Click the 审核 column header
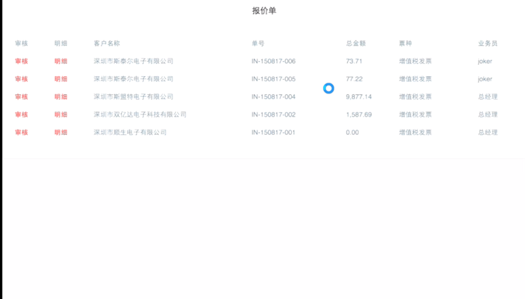This screenshot has height=299, width=525. coord(22,43)
